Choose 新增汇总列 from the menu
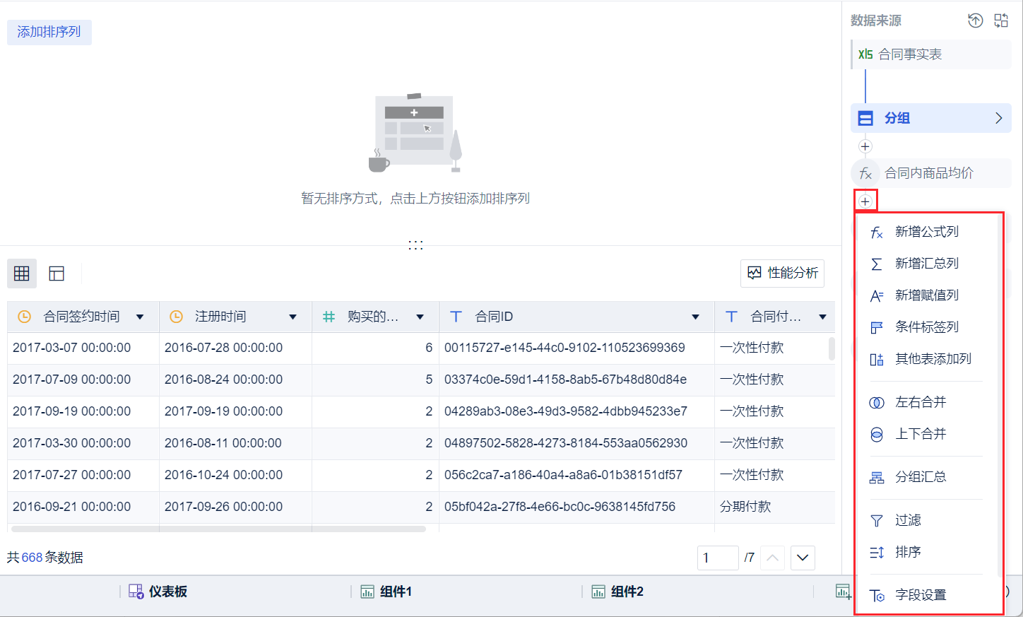1023x617 pixels. pos(926,264)
